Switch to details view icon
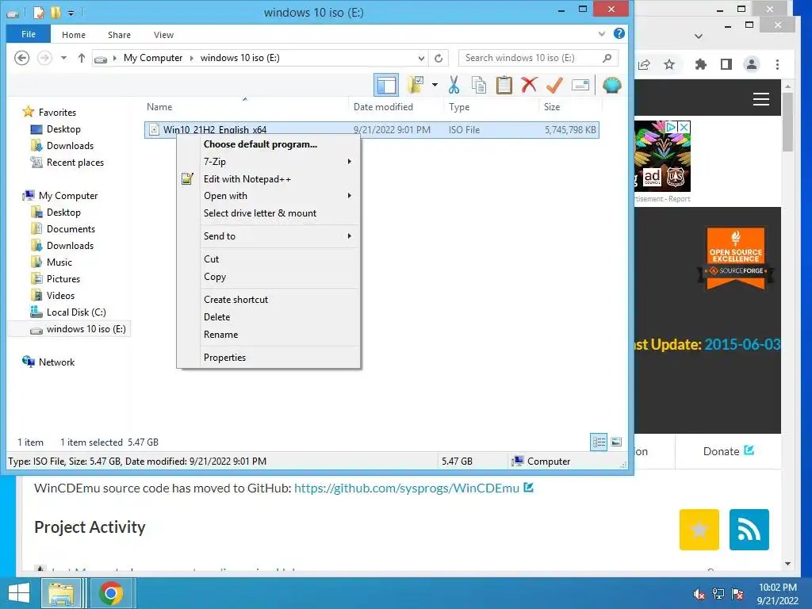This screenshot has height=609, width=812. coord(599,442)
